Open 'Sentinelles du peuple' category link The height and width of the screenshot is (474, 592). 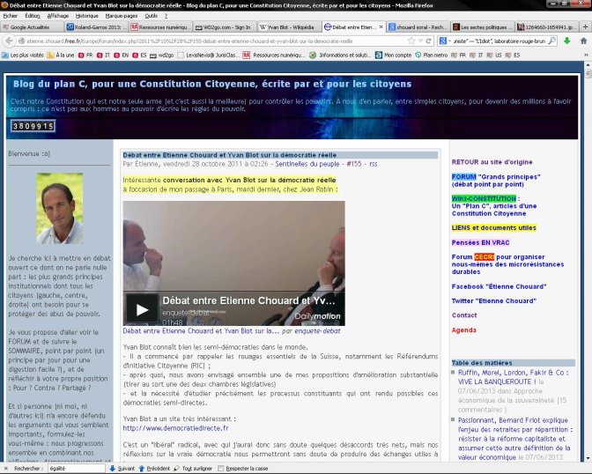point(307,164)
